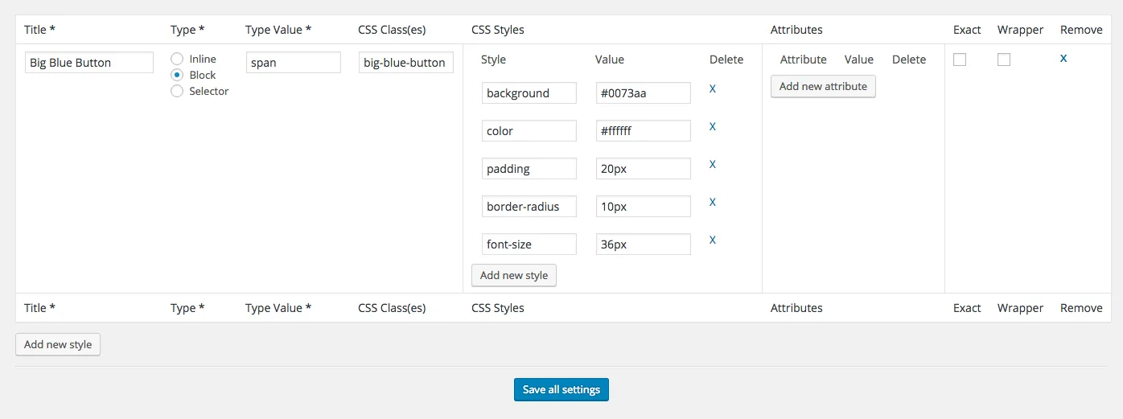This screenshot has width=1123, height=419.
Task: Click the top CSS Class(es) column header
Action: [392, 30]
